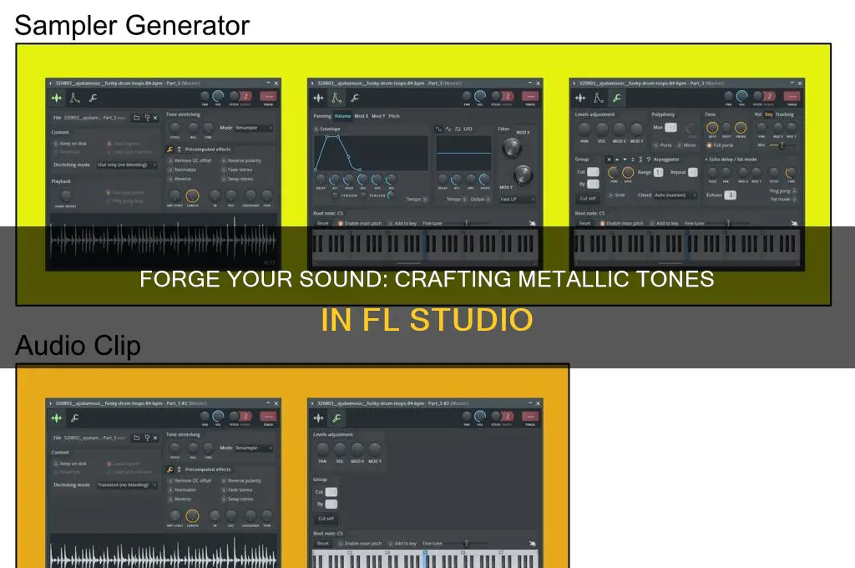
Task: Click the Fine tune slider in the Audio Clip window
Action: [x=466, y=544]
